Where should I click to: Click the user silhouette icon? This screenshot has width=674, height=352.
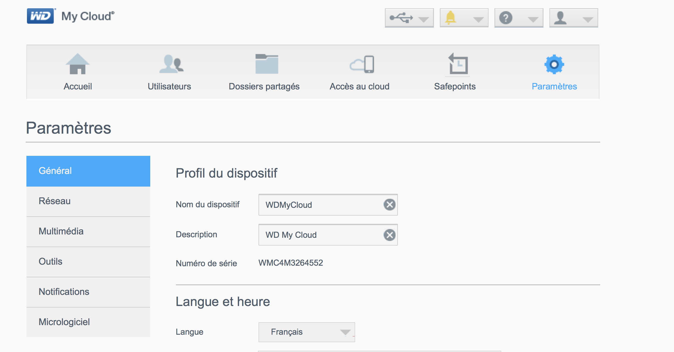561,18
